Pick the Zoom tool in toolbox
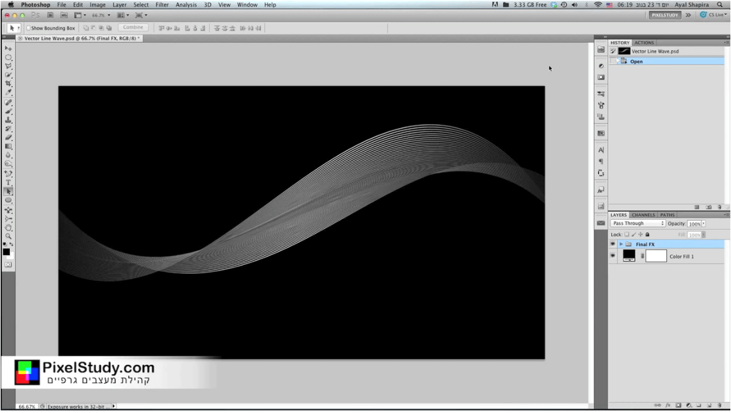Viewport: 731px width, 413px height. coord(8,236)
